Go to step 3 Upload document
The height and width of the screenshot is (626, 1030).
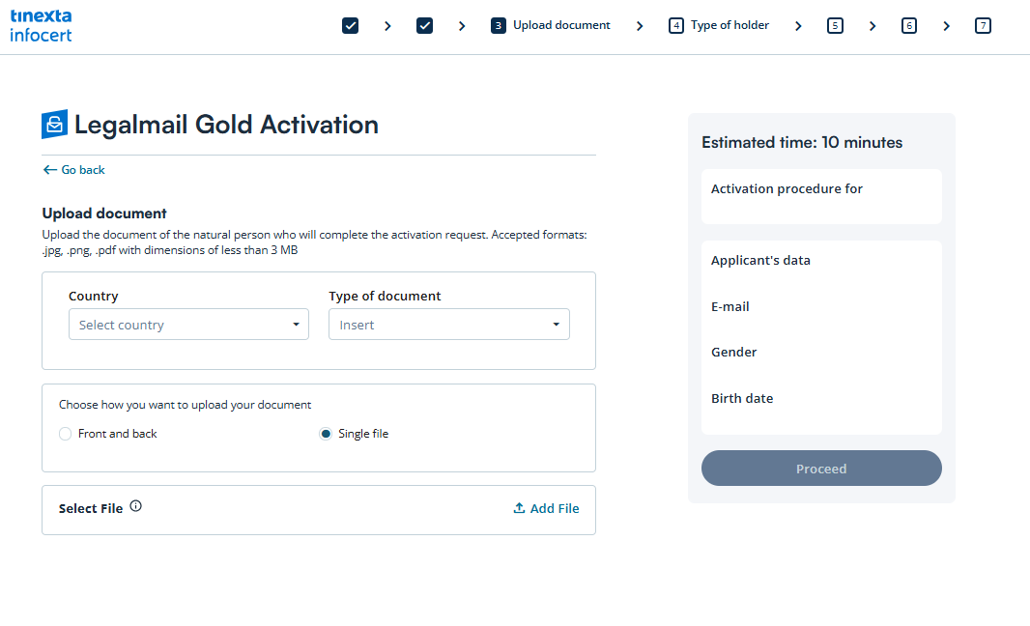tap(551, 26)
